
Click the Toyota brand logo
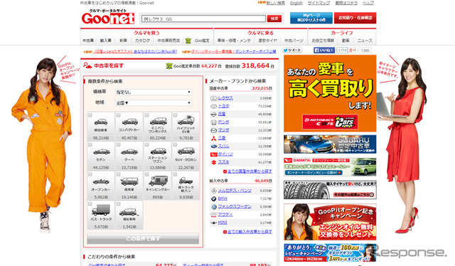(213, 106)
